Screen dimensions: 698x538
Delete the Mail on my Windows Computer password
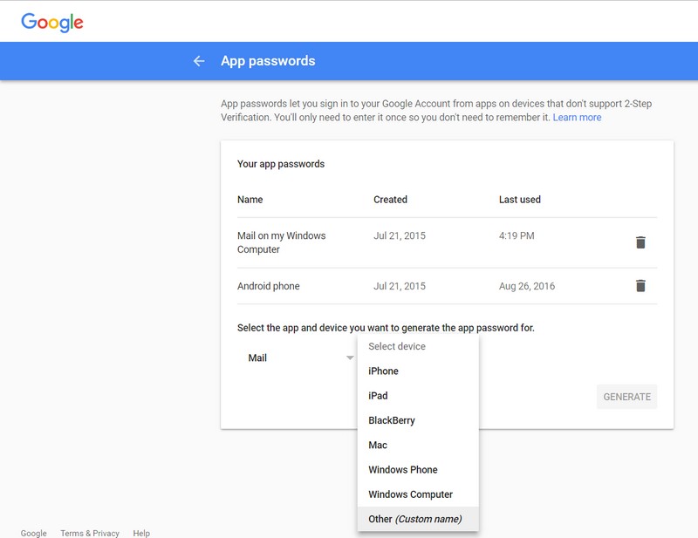(640, 242)
